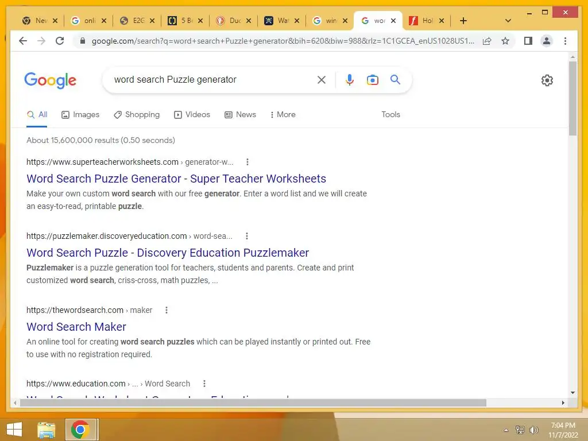Open File Explorer from the taskbar
The image size is (588, 441).
(46, 430)
